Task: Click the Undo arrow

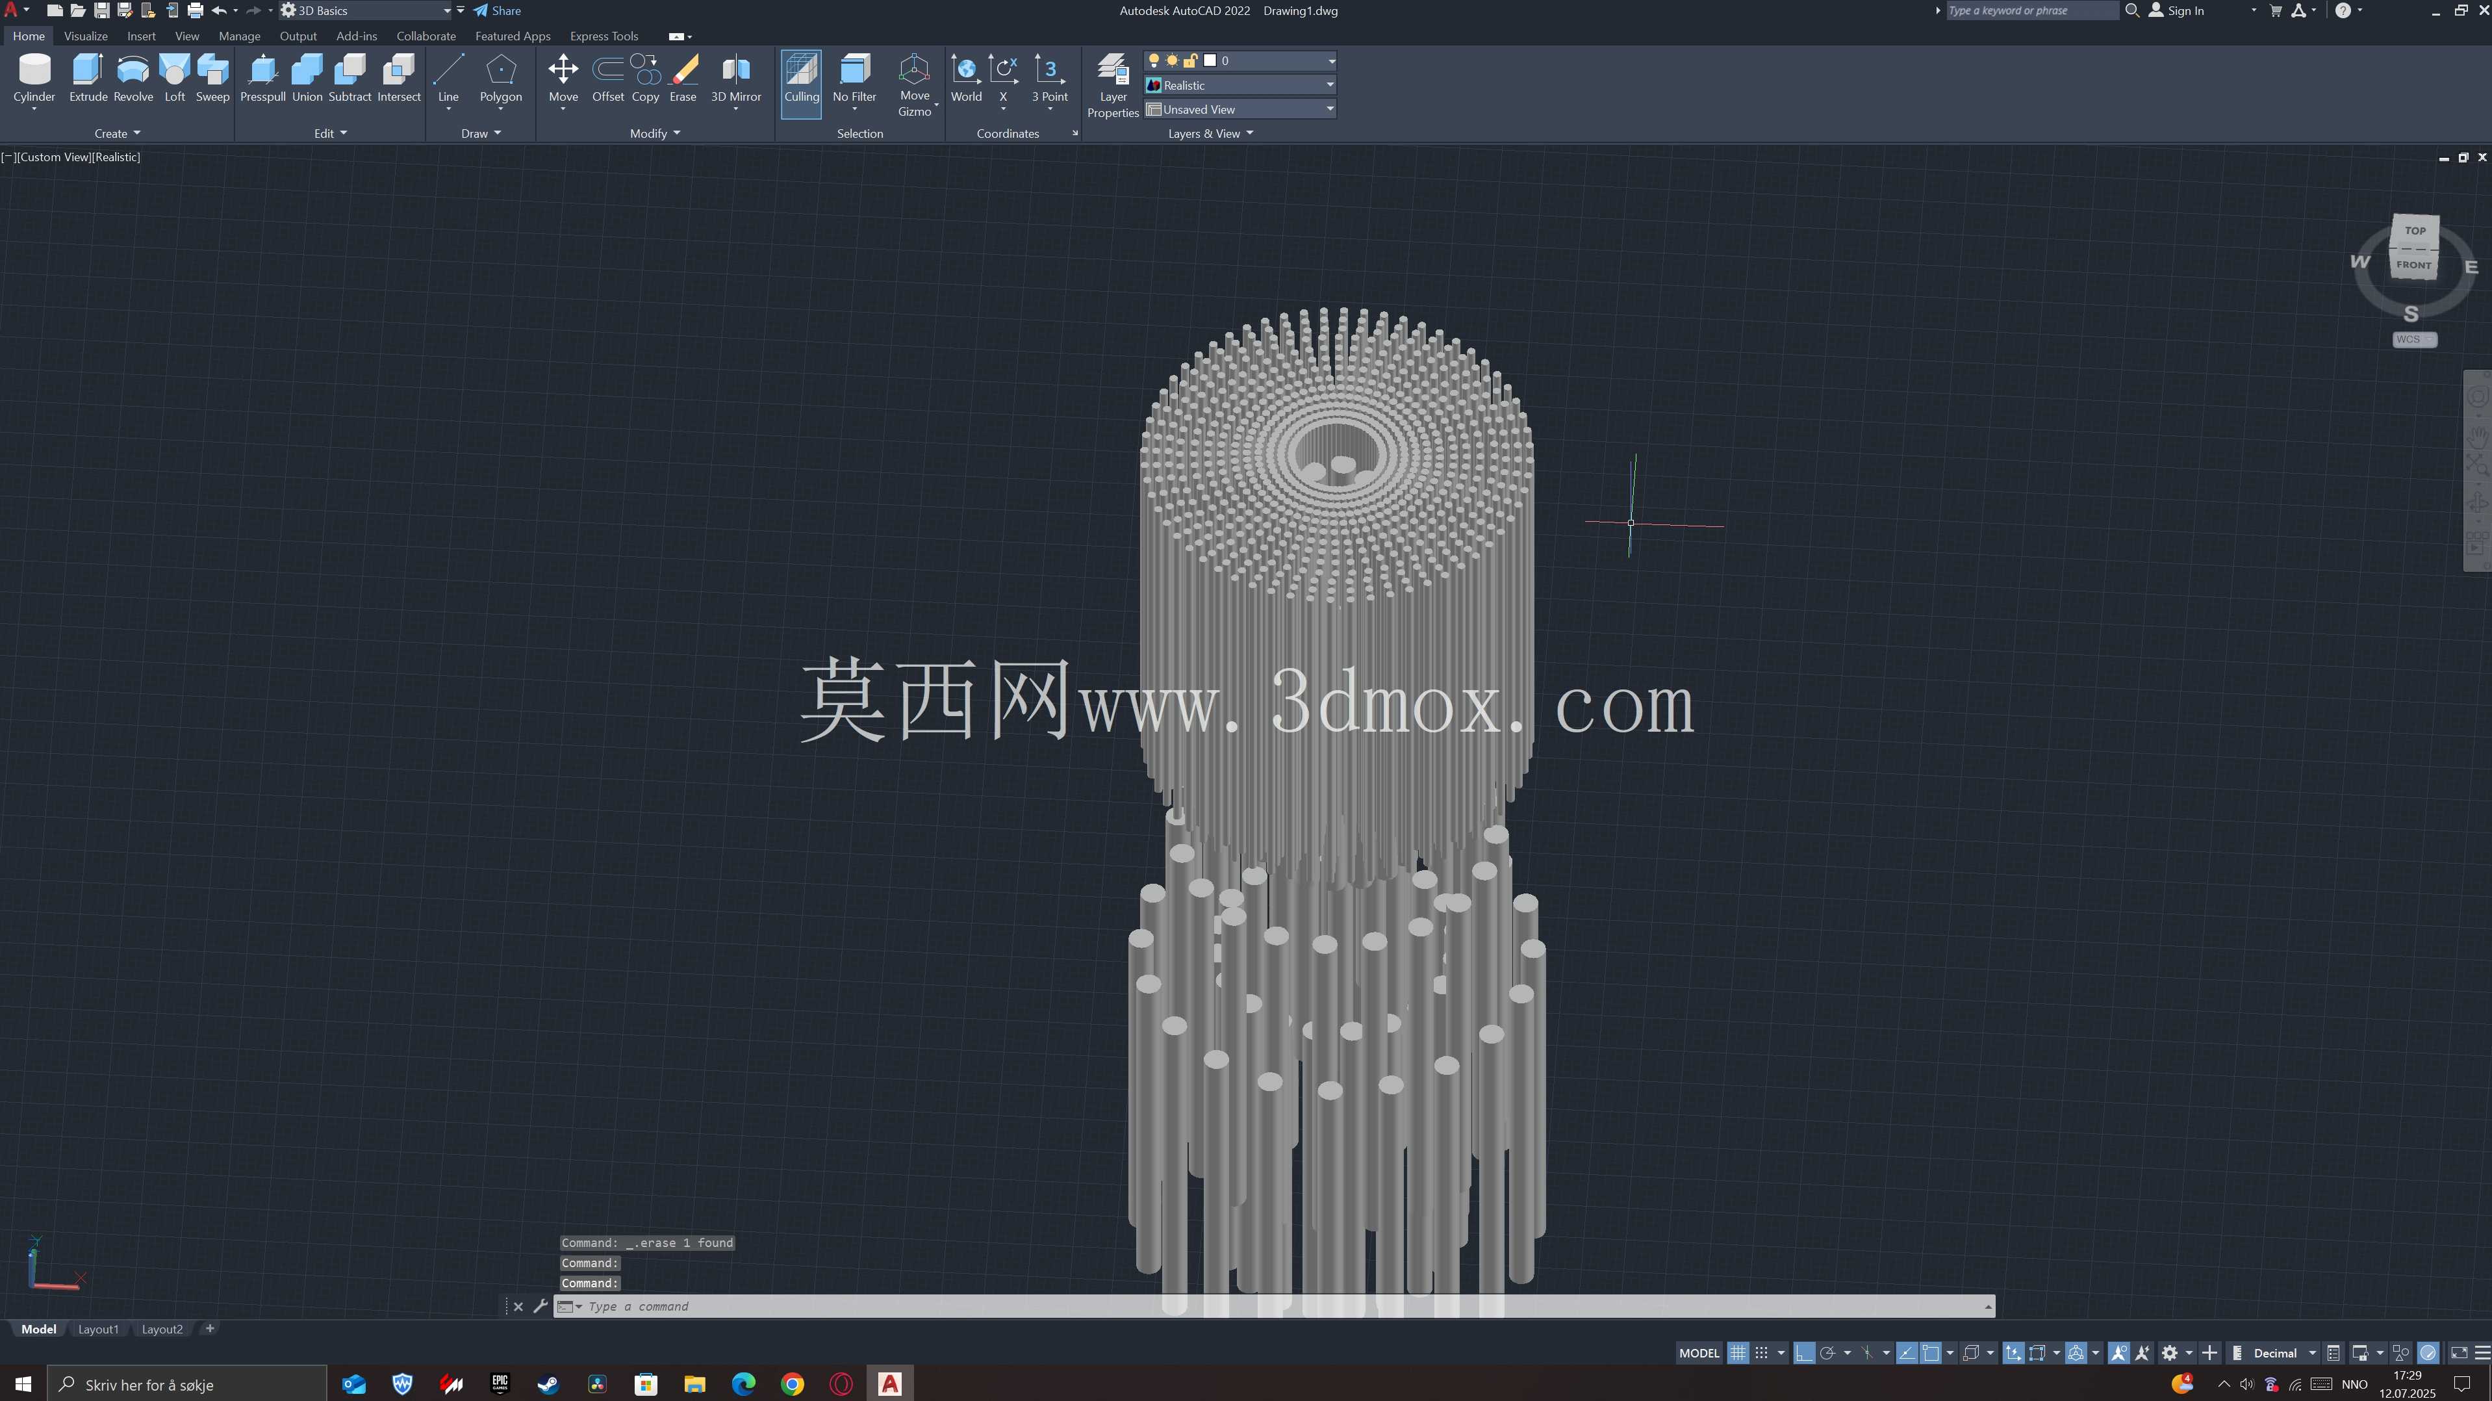Action: point(219,10)
